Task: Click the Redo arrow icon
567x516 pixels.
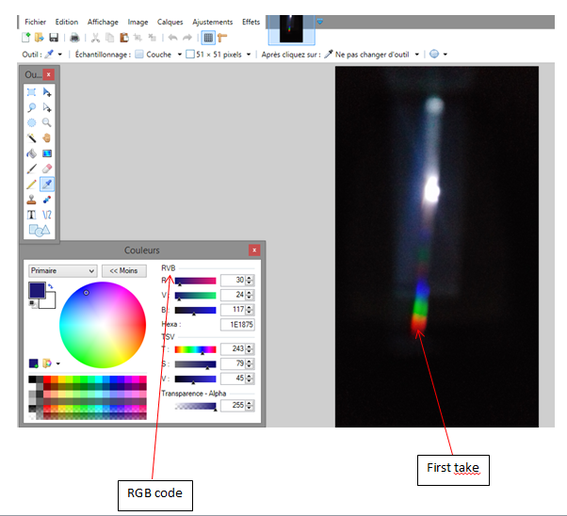Action: [186, 38]
